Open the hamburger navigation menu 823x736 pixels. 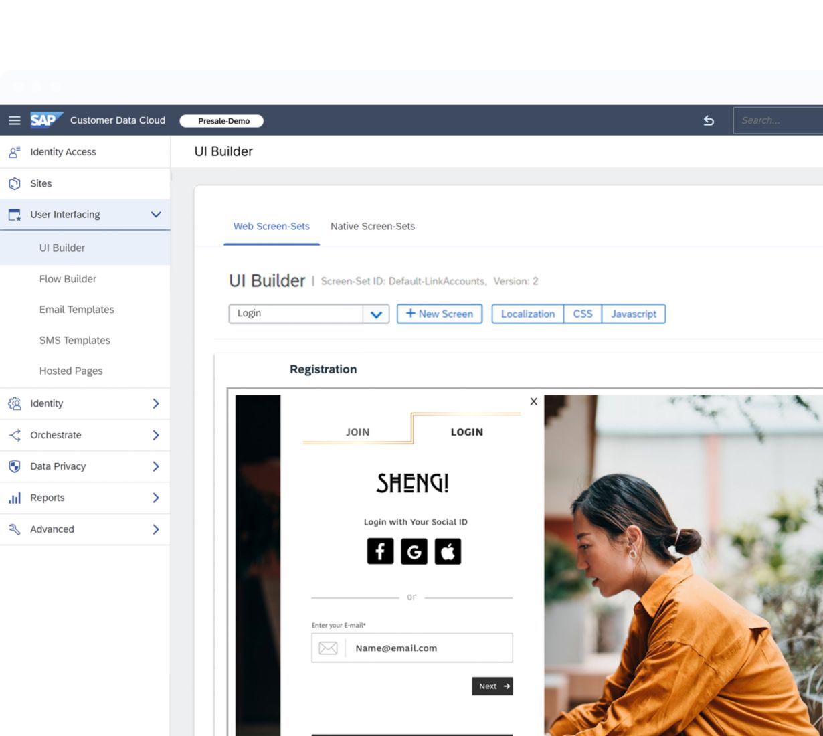pos(14,120)
